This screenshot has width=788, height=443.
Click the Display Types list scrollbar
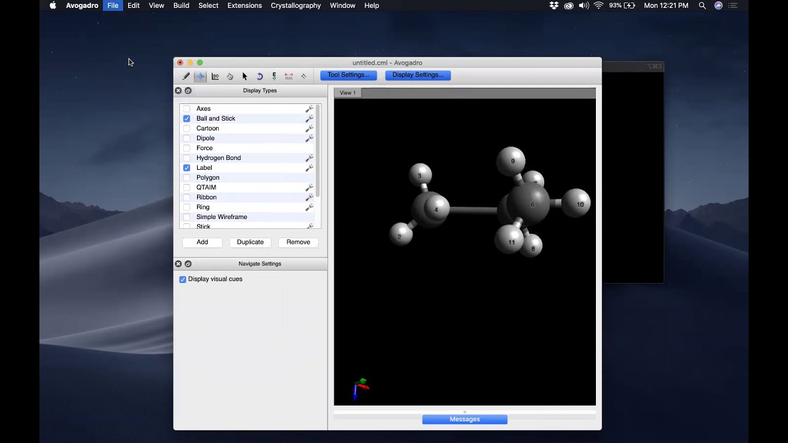[x=318, y=151]
